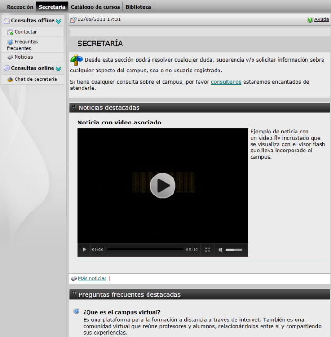Click the Noticias newspaper icon in sidebar
This screenshot has height=337, width=331.
10,57
